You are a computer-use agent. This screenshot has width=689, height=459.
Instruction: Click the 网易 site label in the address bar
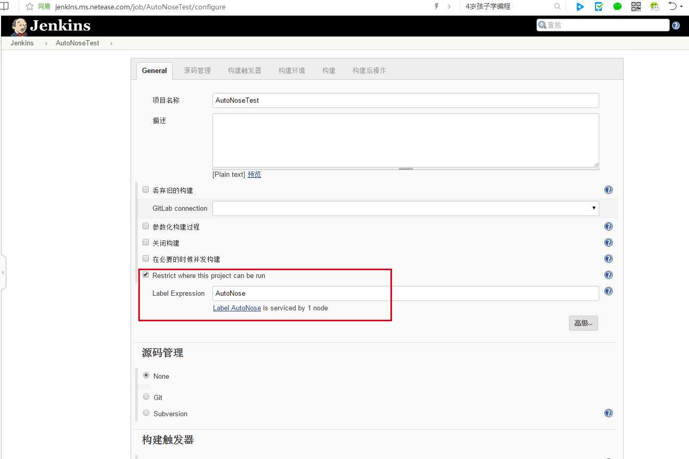pos(44,7)
